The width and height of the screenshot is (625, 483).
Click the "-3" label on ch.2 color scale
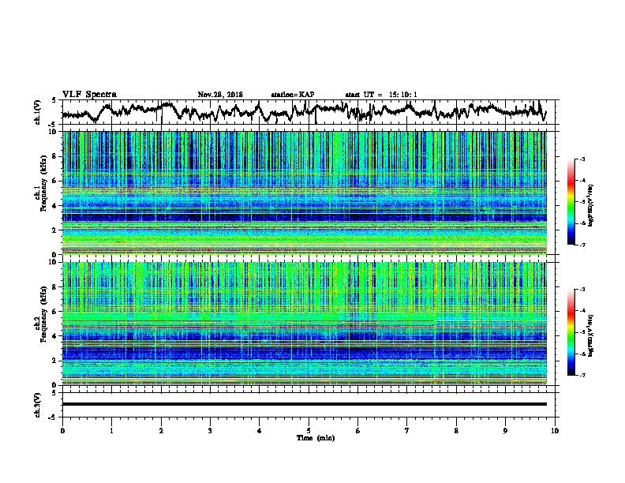tap(582, 290)
